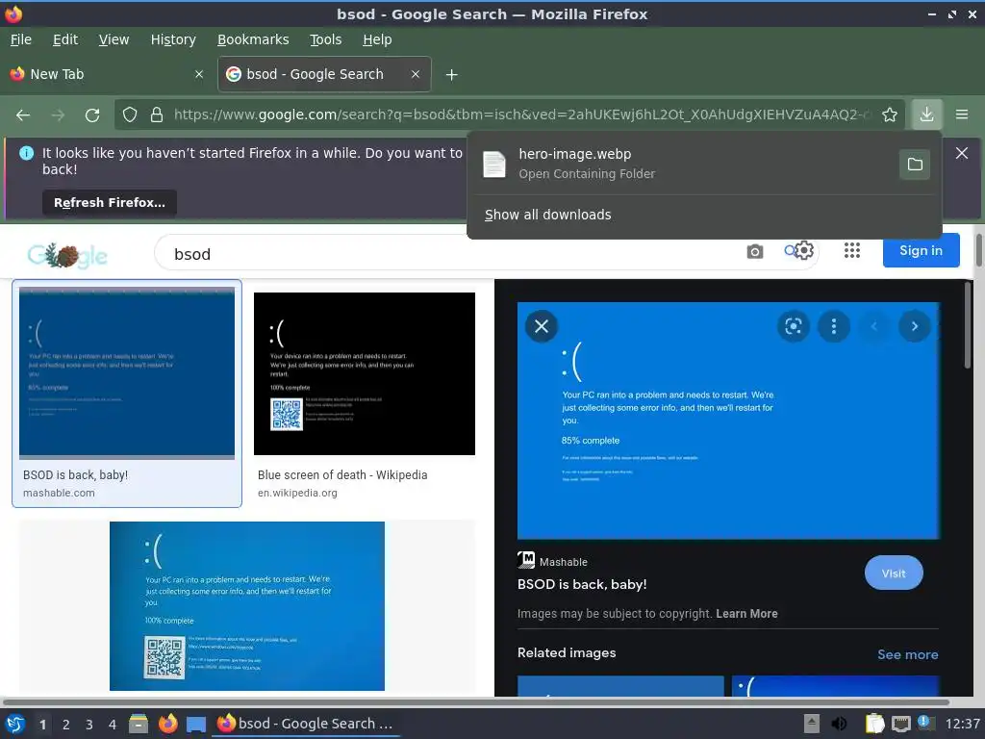This screenshot has width=985, height=739.
Task: Click the page vertical scrollbar
Action: [978, 250]
